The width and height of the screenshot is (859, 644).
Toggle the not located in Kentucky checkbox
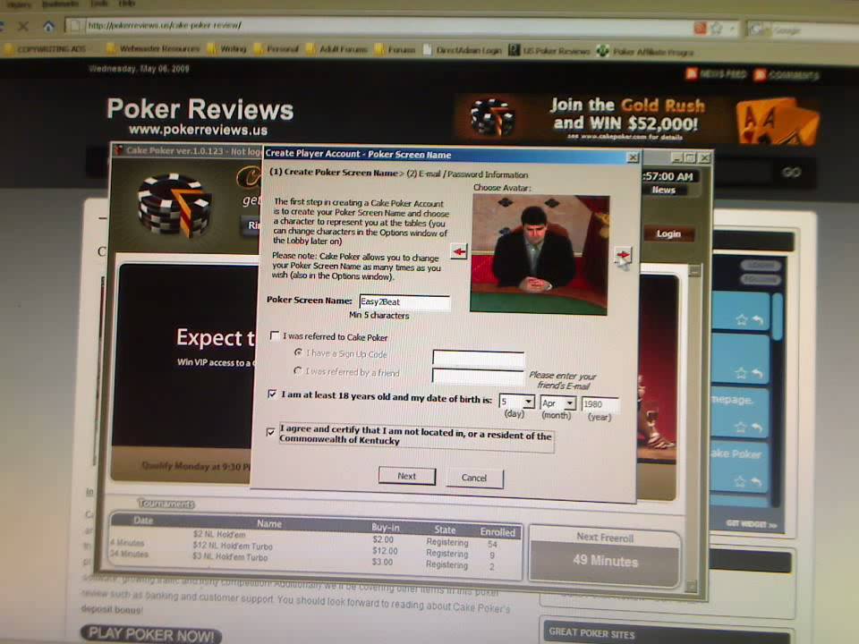(x=270, y=431)
